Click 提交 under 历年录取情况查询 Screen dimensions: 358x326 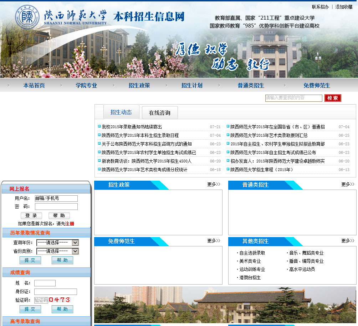[30, 260]
